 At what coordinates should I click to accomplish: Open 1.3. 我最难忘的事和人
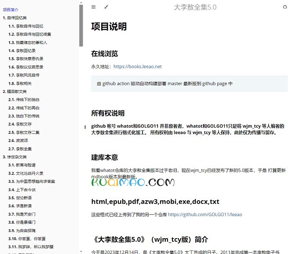(28, 43)
